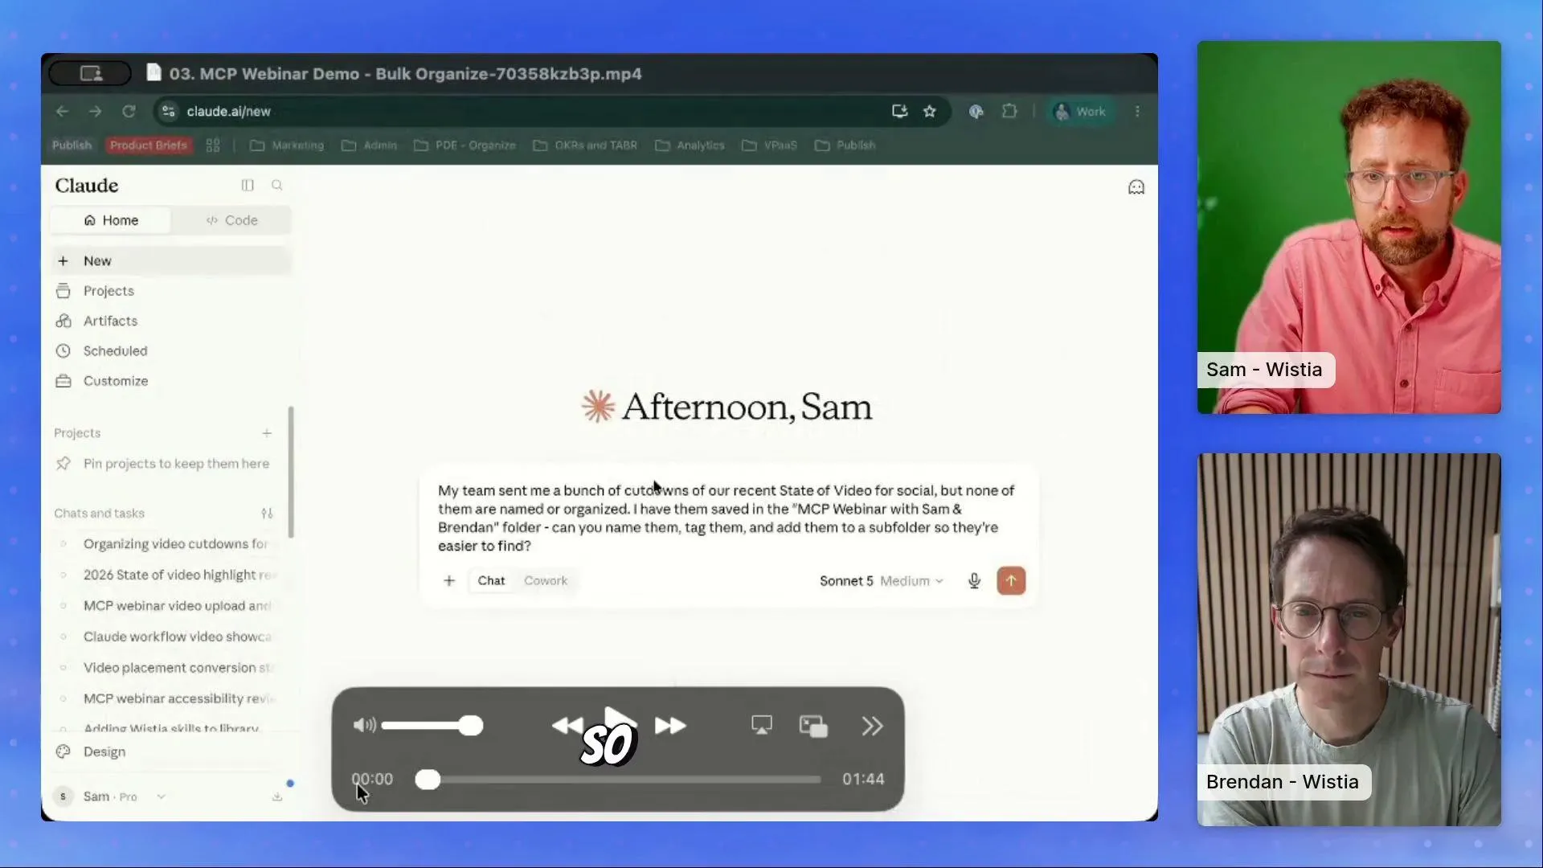This screenshot has width=1543, height=868.
Task: Expand the Sam Pro account menu
Action: click(x=110, y=796)
